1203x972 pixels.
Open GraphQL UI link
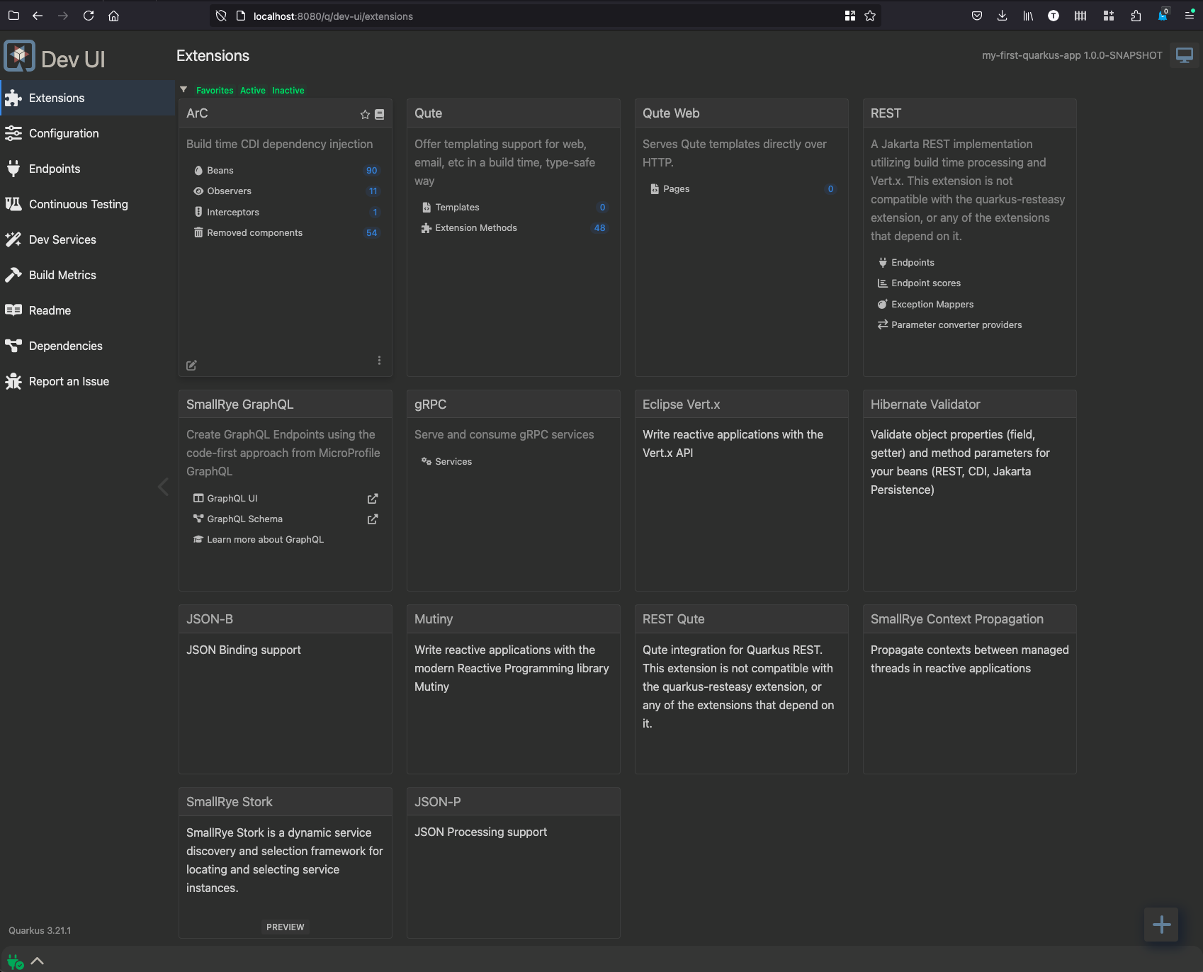(232, 499)
